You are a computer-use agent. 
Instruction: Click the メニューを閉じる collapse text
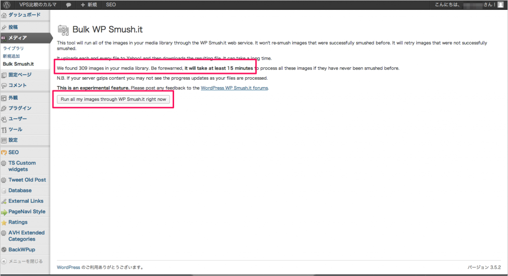pos(26,261)
